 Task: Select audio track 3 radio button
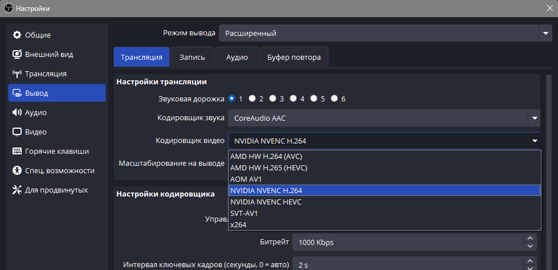coord(272,99)
